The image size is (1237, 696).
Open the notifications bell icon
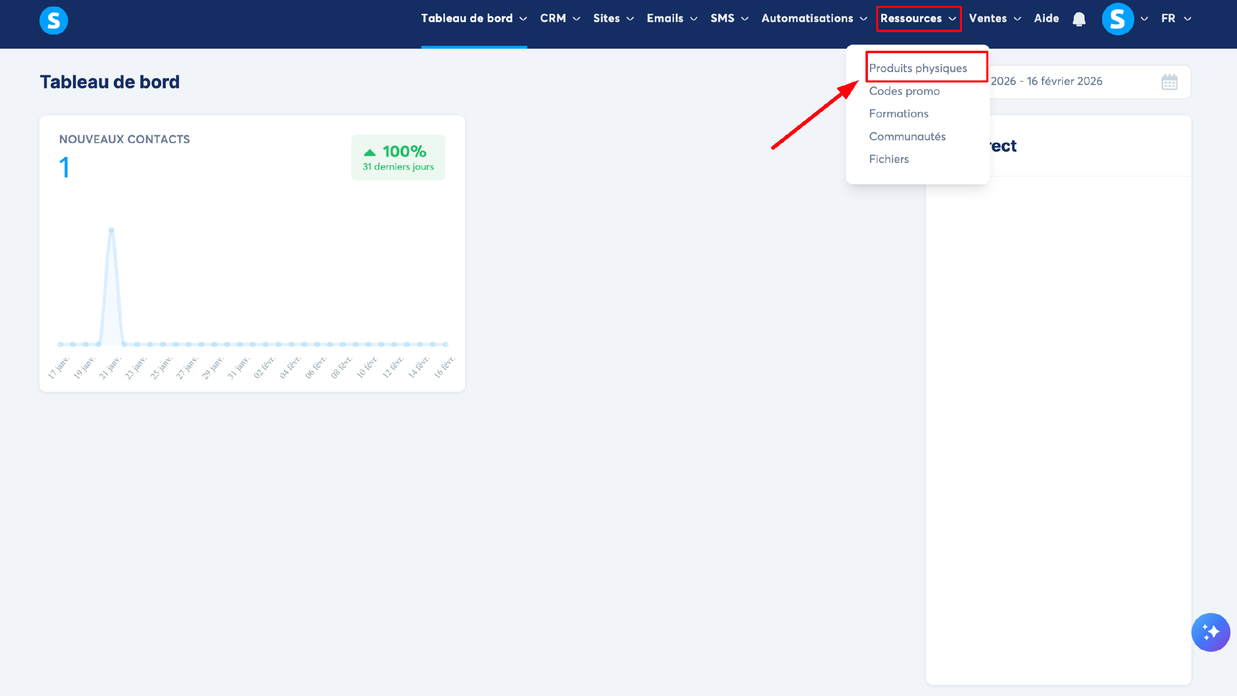tap(1079, 19)
